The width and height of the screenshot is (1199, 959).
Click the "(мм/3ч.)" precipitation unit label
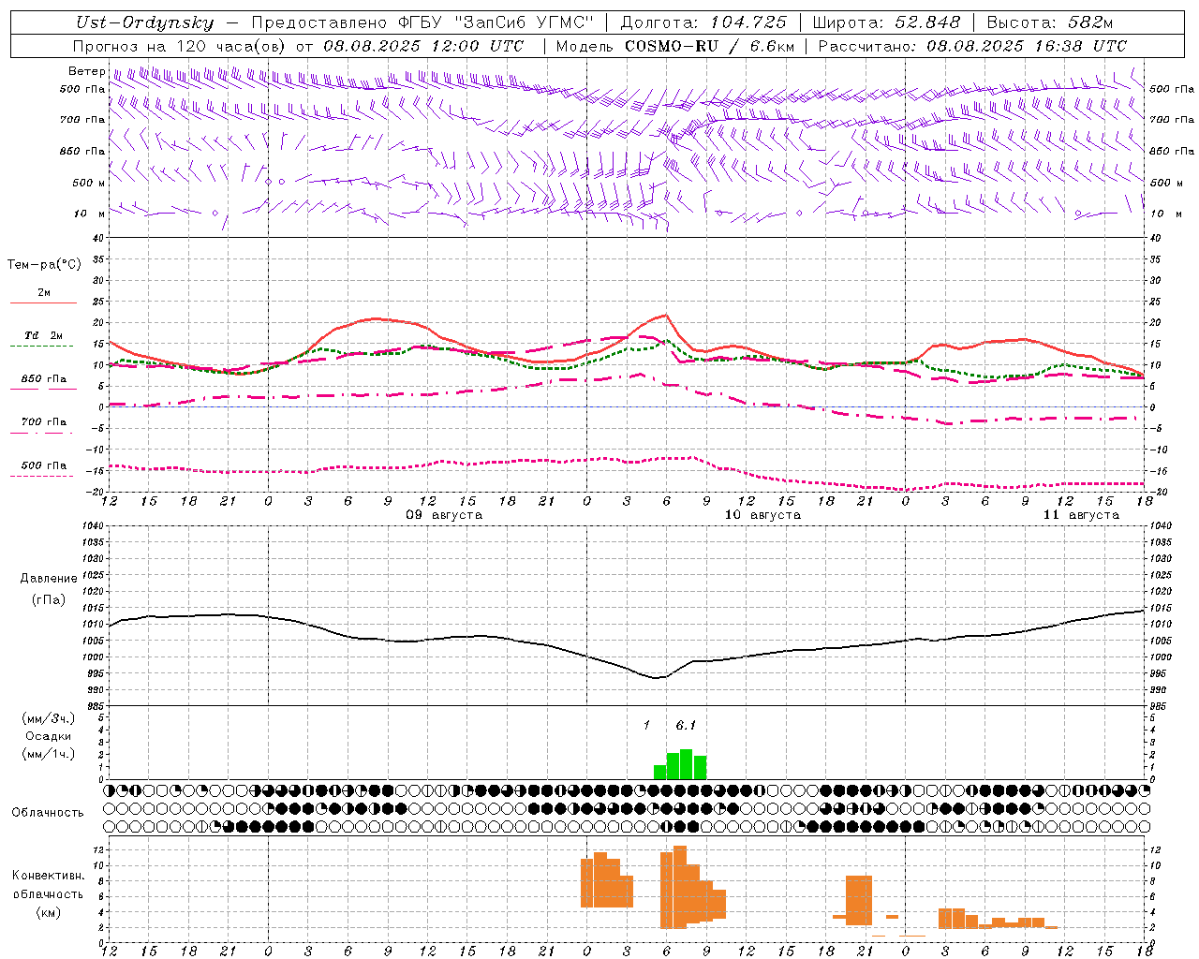coord(49,719)
